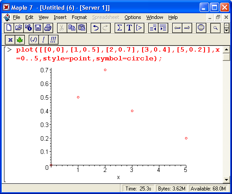Insert an execution group with the [> icon
232x194 pixels.
[x=139, y=28]
